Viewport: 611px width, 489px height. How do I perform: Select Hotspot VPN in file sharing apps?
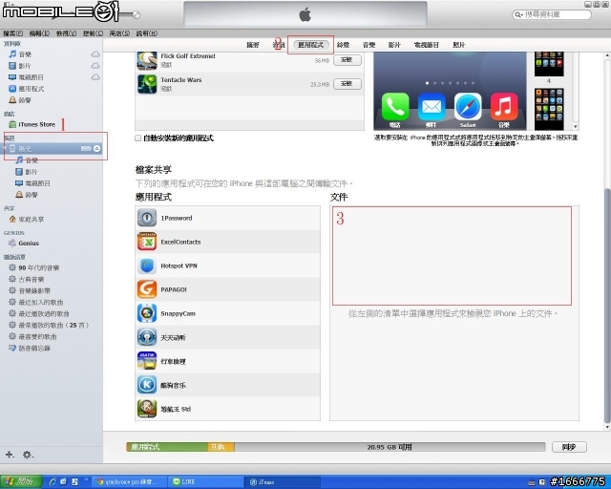coord(227,266)
